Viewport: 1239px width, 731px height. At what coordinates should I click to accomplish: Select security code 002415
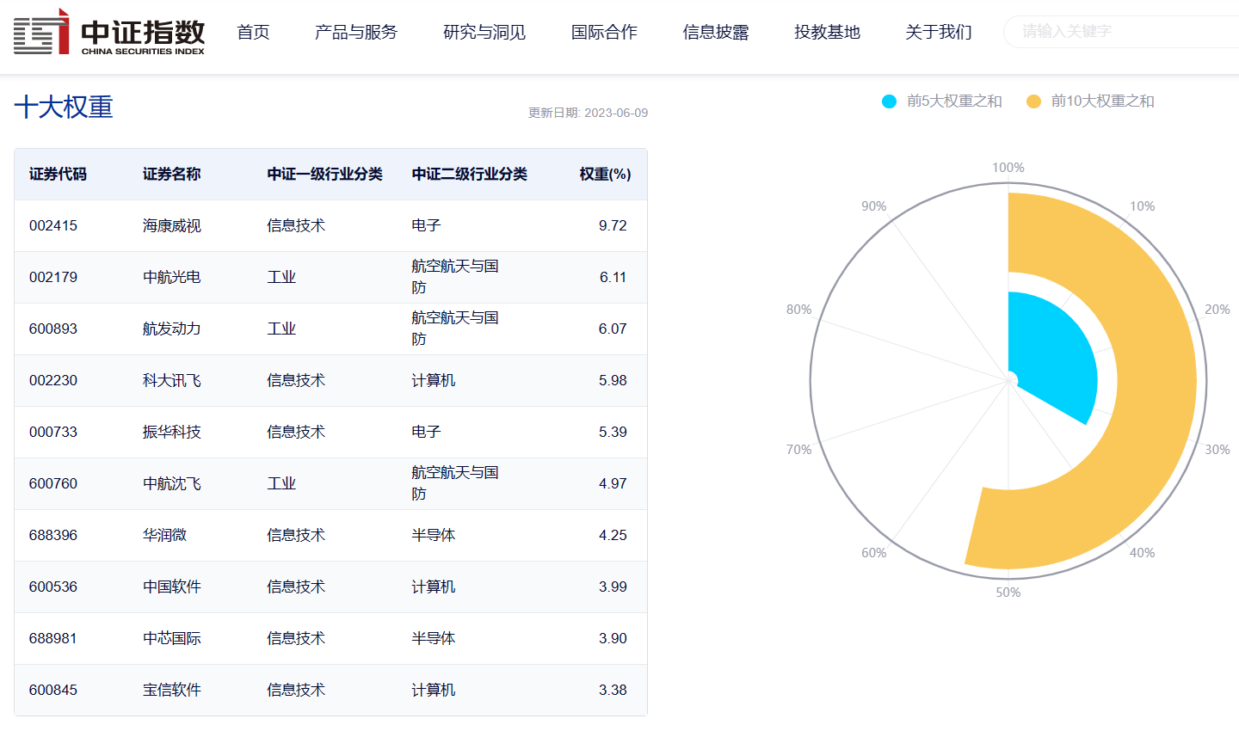coord(53,225)
